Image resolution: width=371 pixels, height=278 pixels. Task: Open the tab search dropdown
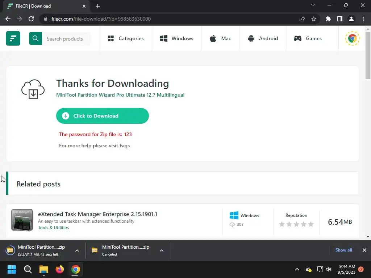pyautogui.click(x=313, y=5)
